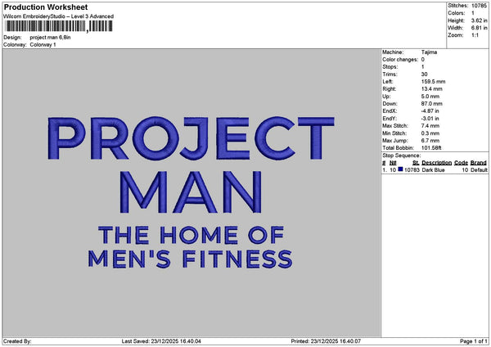
Task: Click the "Design:" label
Action: [x=12, y=38]
